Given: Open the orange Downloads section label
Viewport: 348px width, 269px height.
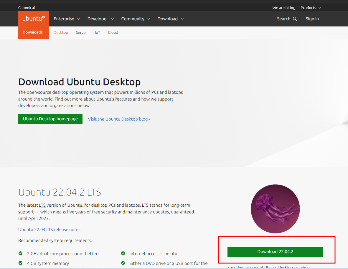Looking at the screenshot, I should (x=33, y=32).
